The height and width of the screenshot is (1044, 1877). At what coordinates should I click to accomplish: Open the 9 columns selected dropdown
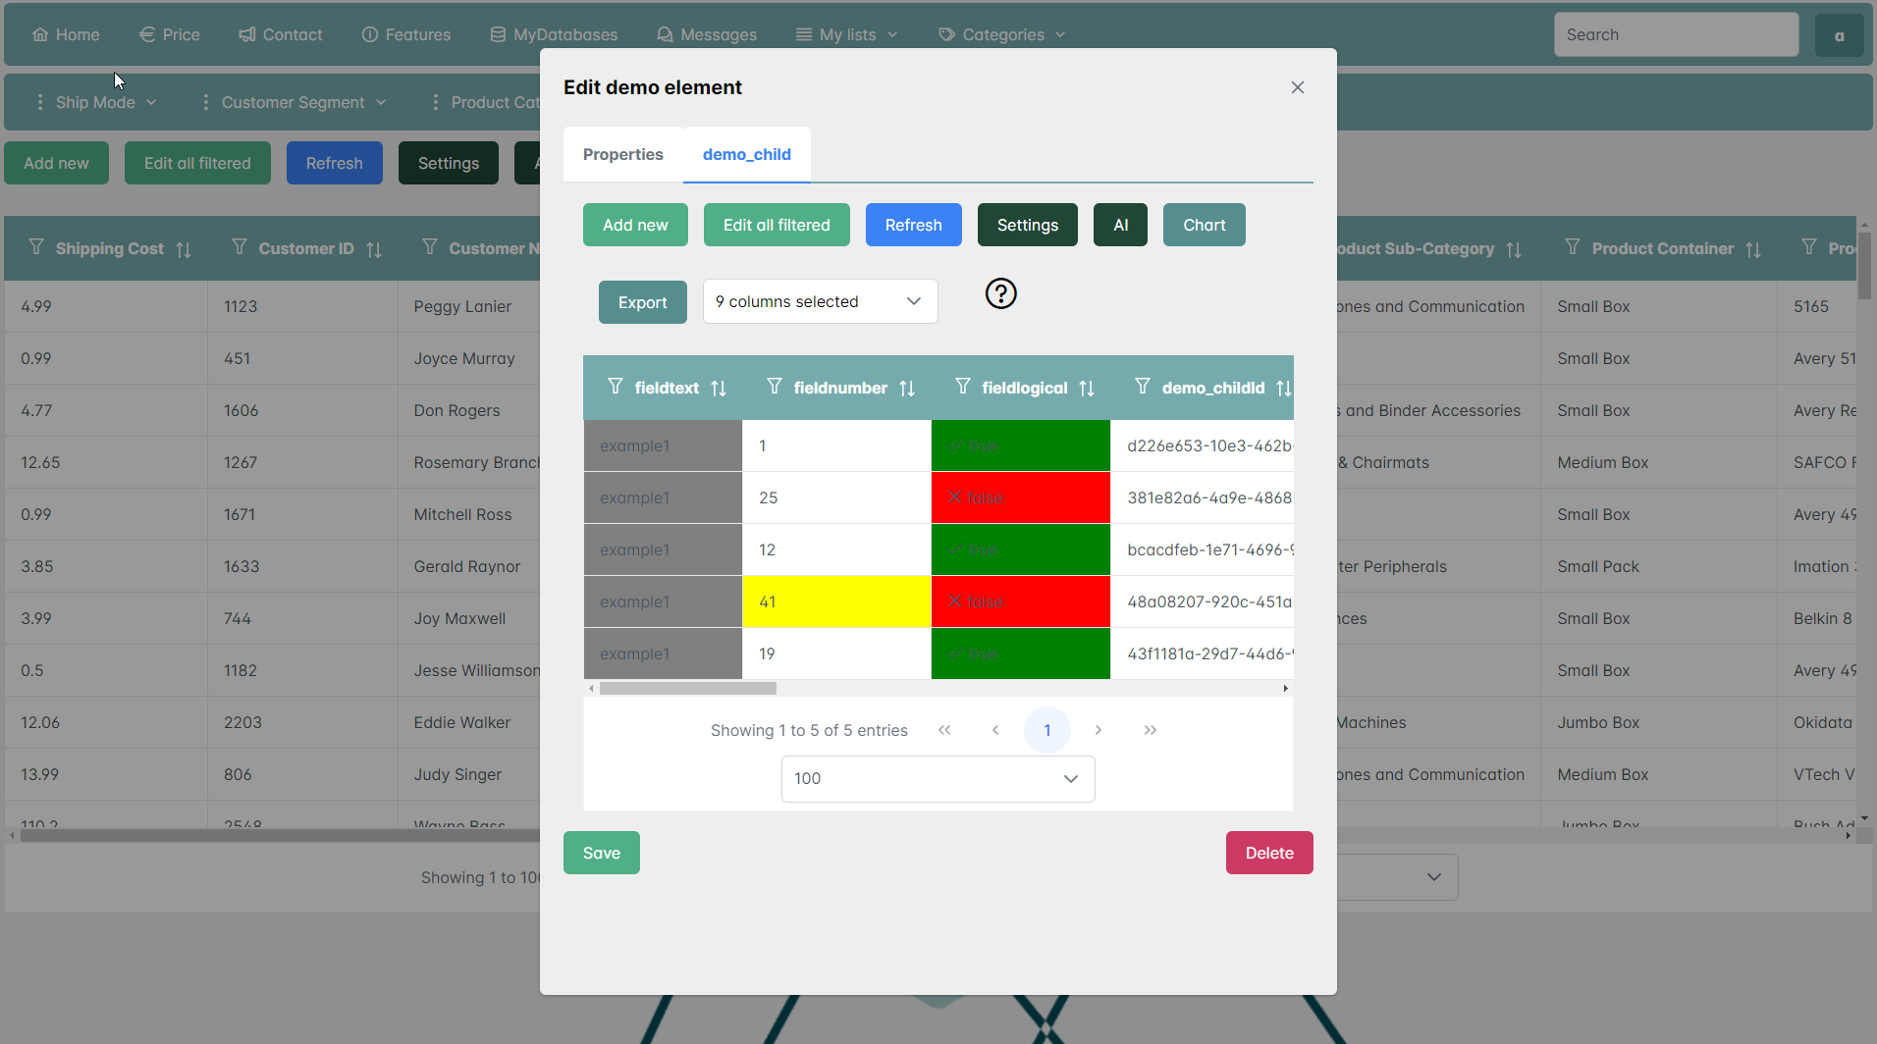tap(820, 301)
